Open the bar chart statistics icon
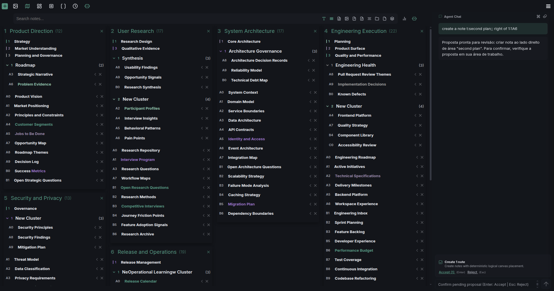 404,19
